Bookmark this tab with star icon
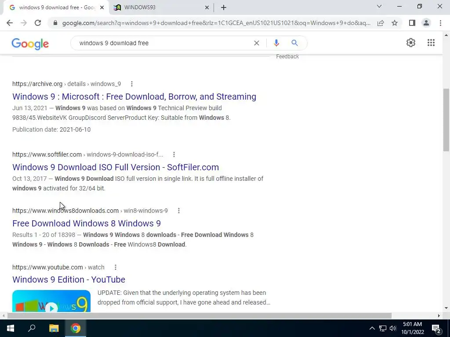450x337 pixels. [x=395, y=23]
